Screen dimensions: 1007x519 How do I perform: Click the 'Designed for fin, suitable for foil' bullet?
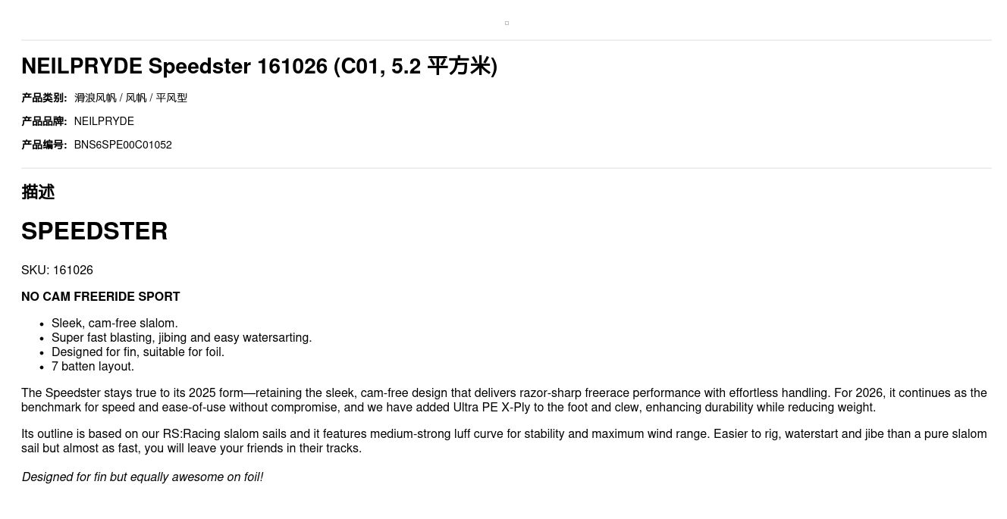point(138,352)
